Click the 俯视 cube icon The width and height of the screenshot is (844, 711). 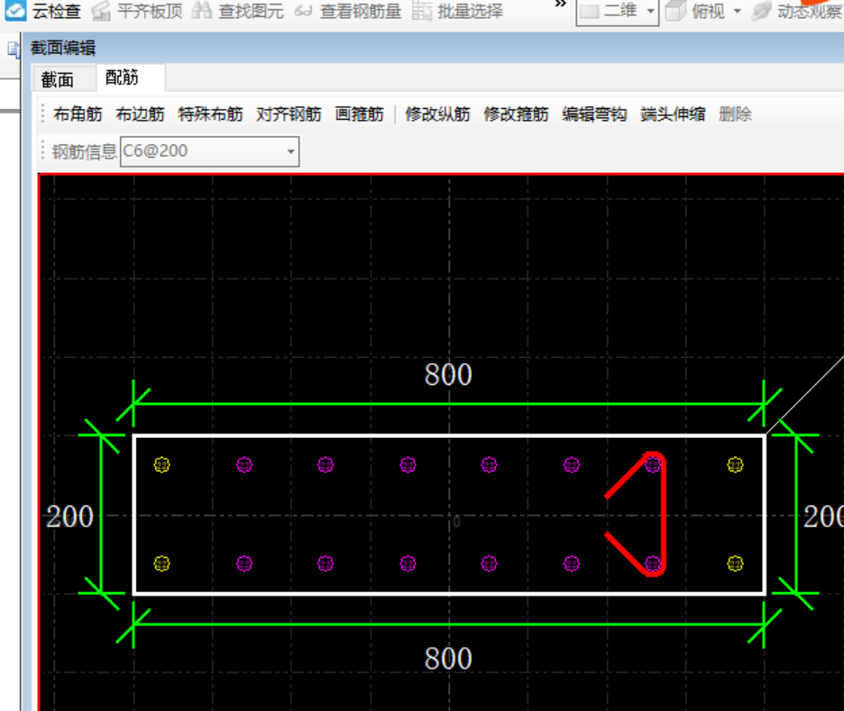coord(675,11)
